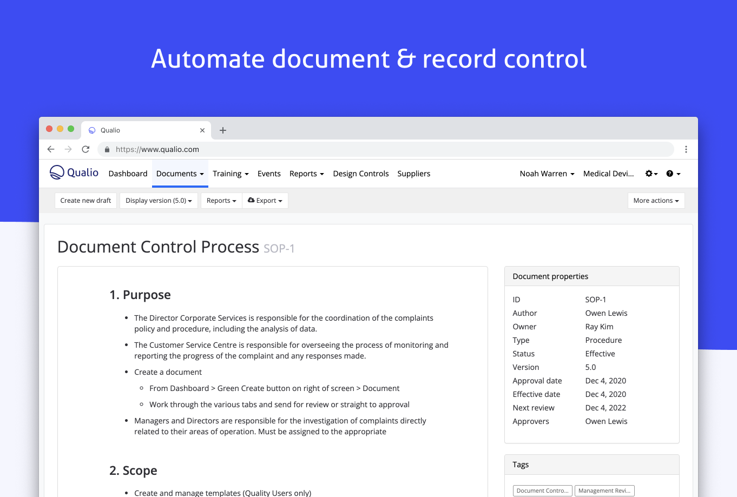This screenshot has height=497, width=737.
Task: Click the address bar URL field
Action: pyautogui.click(x=385, y=149)
